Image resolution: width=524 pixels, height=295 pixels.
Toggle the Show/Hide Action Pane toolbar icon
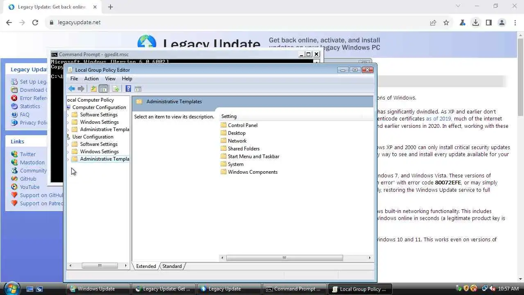click(x=138, y=89)
